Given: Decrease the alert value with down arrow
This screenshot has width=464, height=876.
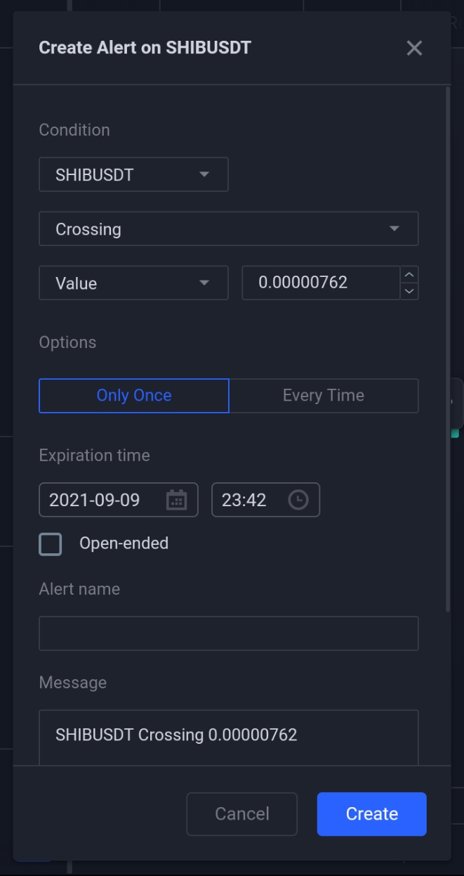Looking at the screenshot, I should coord(410,291).
